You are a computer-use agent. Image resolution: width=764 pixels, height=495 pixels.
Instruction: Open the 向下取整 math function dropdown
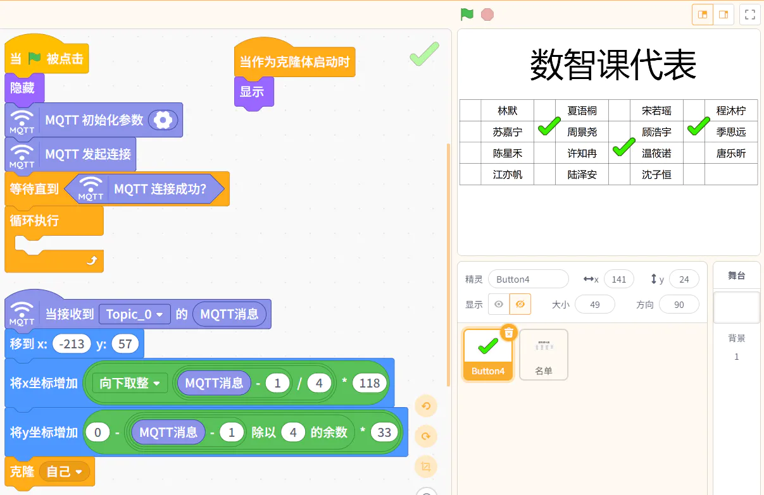[x=130, y=382]
